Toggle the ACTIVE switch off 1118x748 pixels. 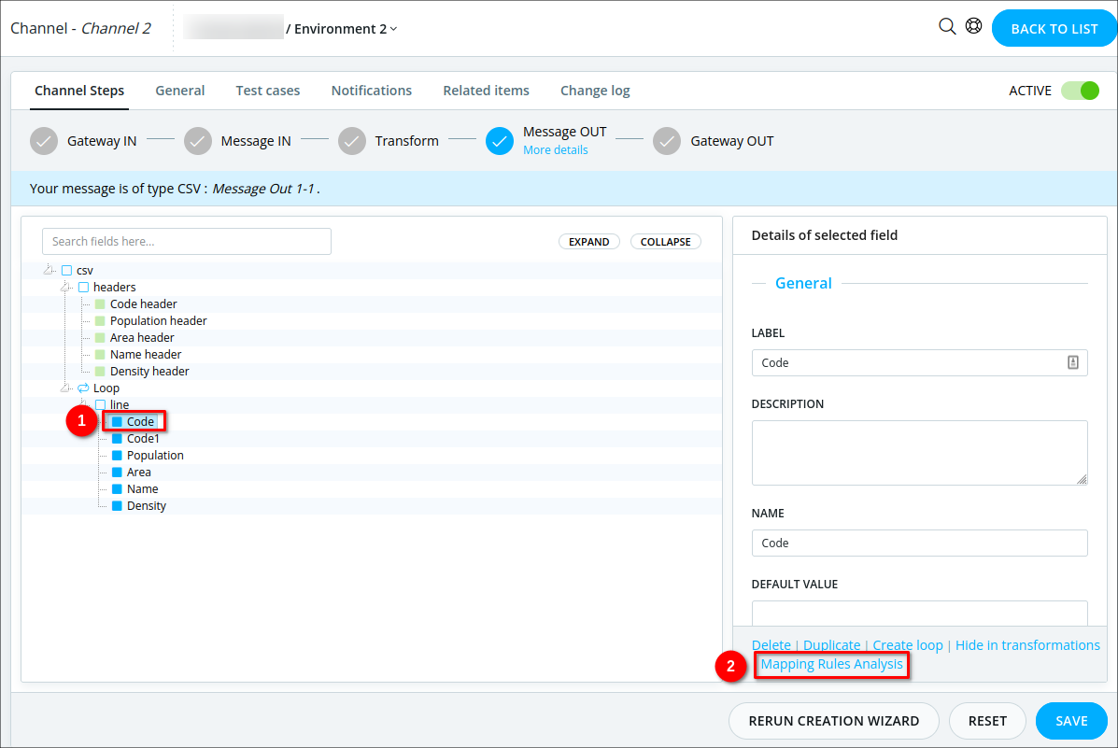click(1081, 91)
